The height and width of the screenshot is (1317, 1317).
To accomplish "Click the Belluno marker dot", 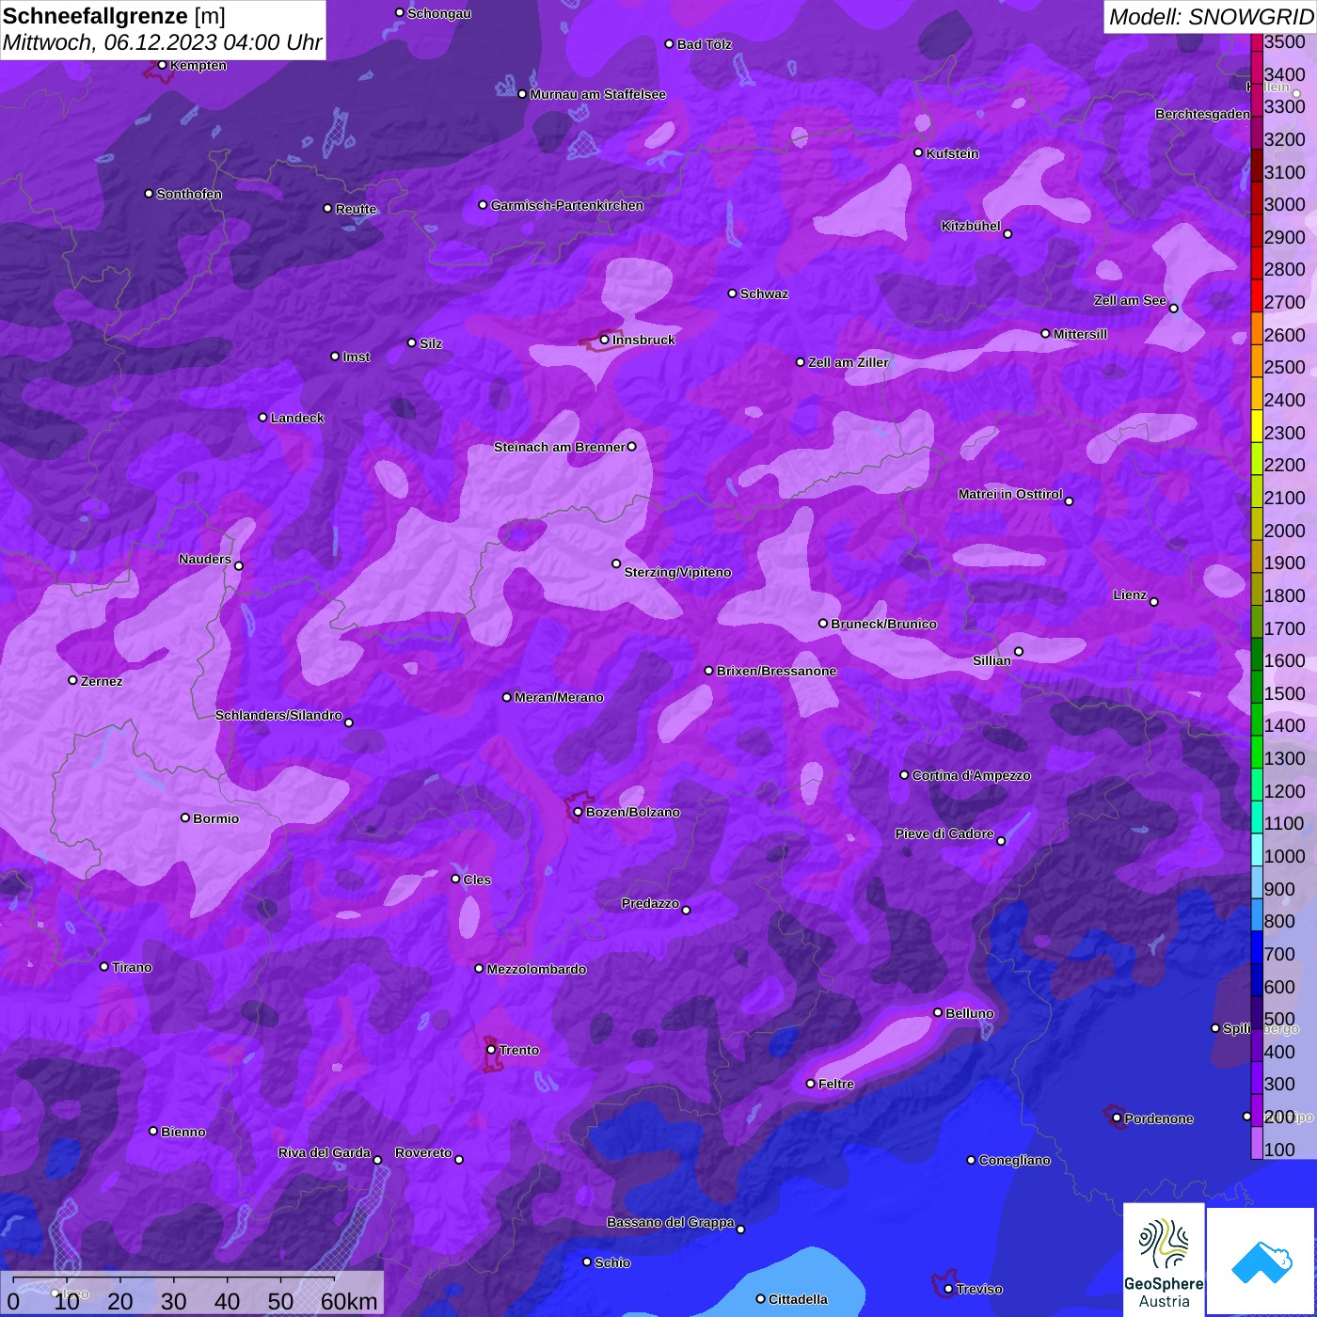I will (938, 1012).
